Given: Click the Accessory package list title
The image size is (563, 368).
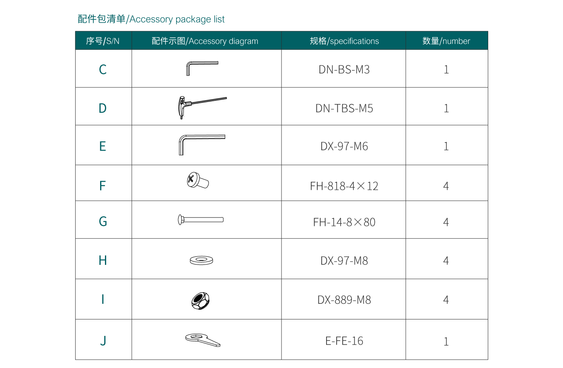Looking at the screenshot, I should click(x=151, y=19).
